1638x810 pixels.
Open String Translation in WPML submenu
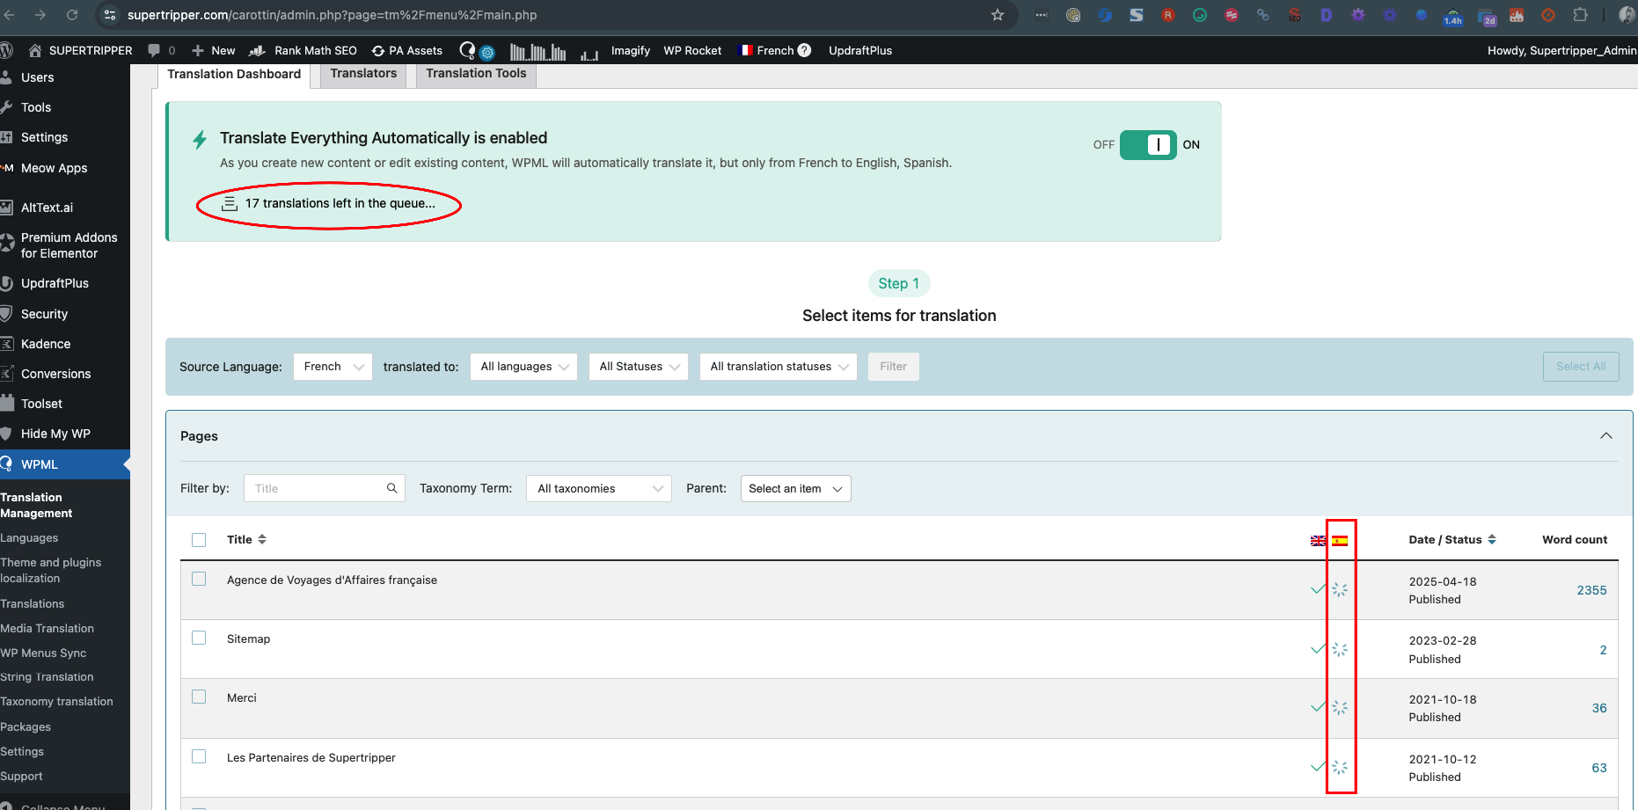pos(47,677)
